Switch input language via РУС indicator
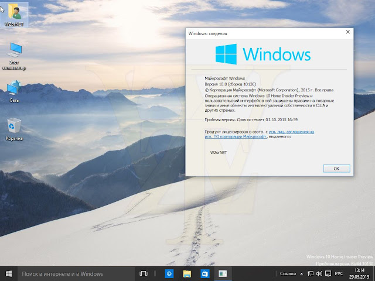The height and width of the screenshot is (281, 375). pyautogui.click(x=339, y=273)
